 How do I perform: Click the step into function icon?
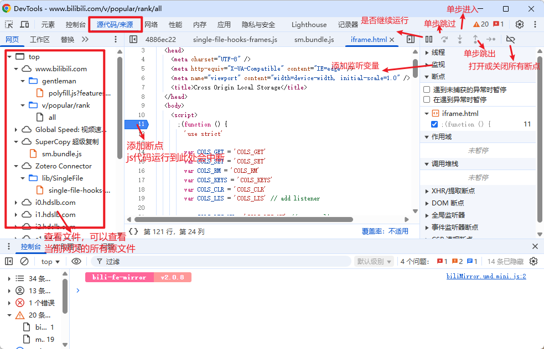[x=460, y=39]
